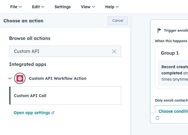
Task: Click the red Custom API Workflow app icon
Action: 20,78
